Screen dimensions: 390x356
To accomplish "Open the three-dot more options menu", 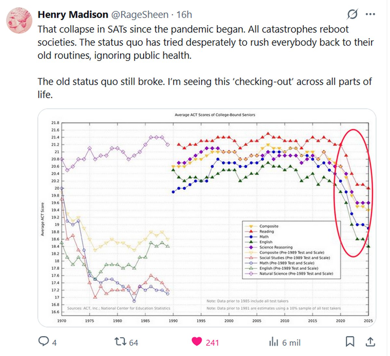I will (x=370, y=14).
